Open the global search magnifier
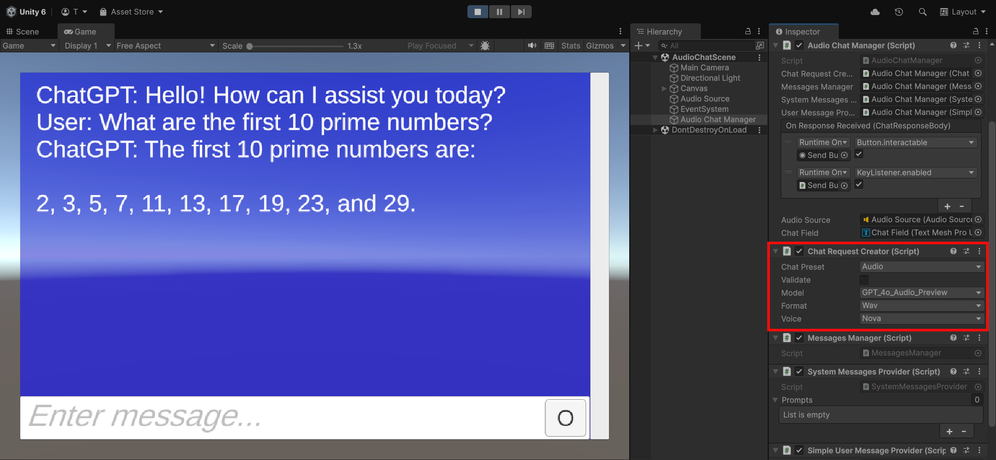Screen dimensions: 996x460 coord(922,12)
